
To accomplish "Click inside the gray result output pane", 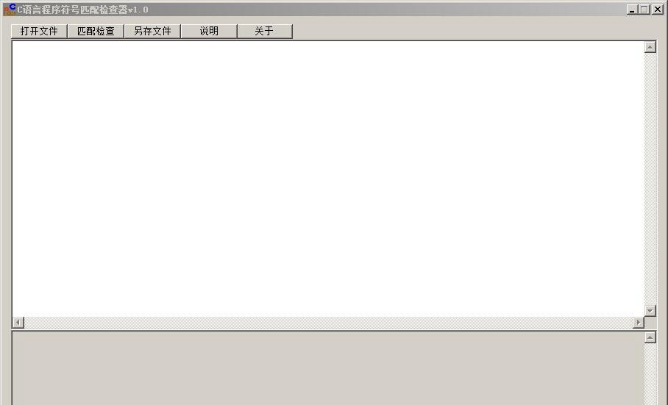I will coord(328,368).
